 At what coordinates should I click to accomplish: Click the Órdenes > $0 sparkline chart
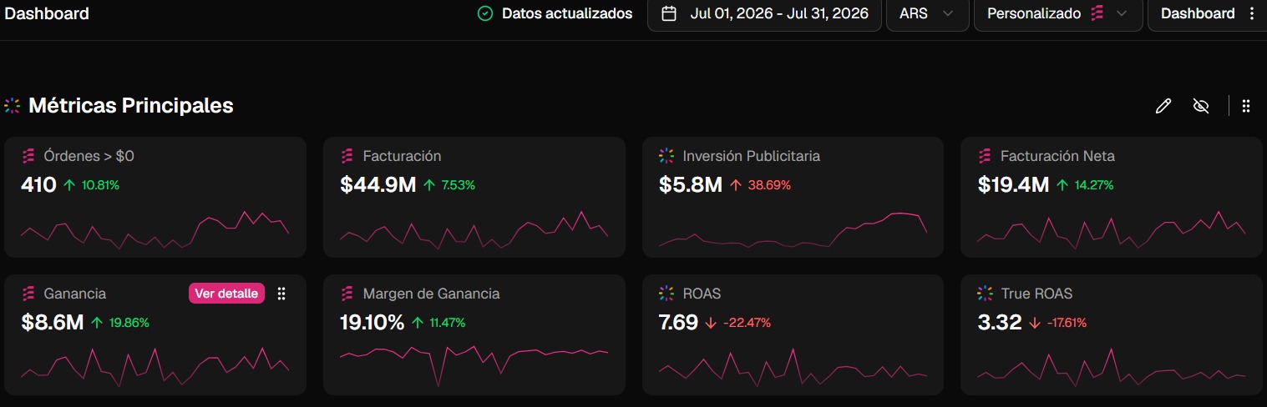pyautogui.click(x=155, y=229)
